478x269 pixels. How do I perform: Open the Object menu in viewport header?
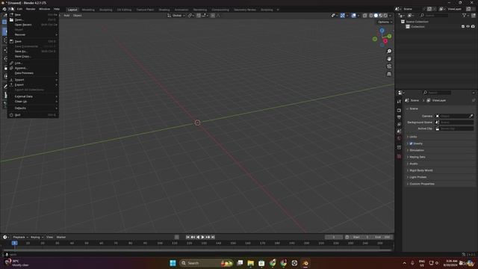(77, 15)
